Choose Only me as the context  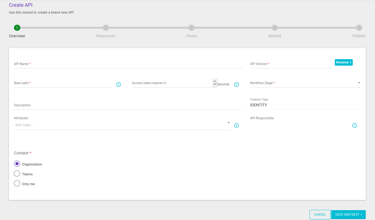[x=17, y=183]
